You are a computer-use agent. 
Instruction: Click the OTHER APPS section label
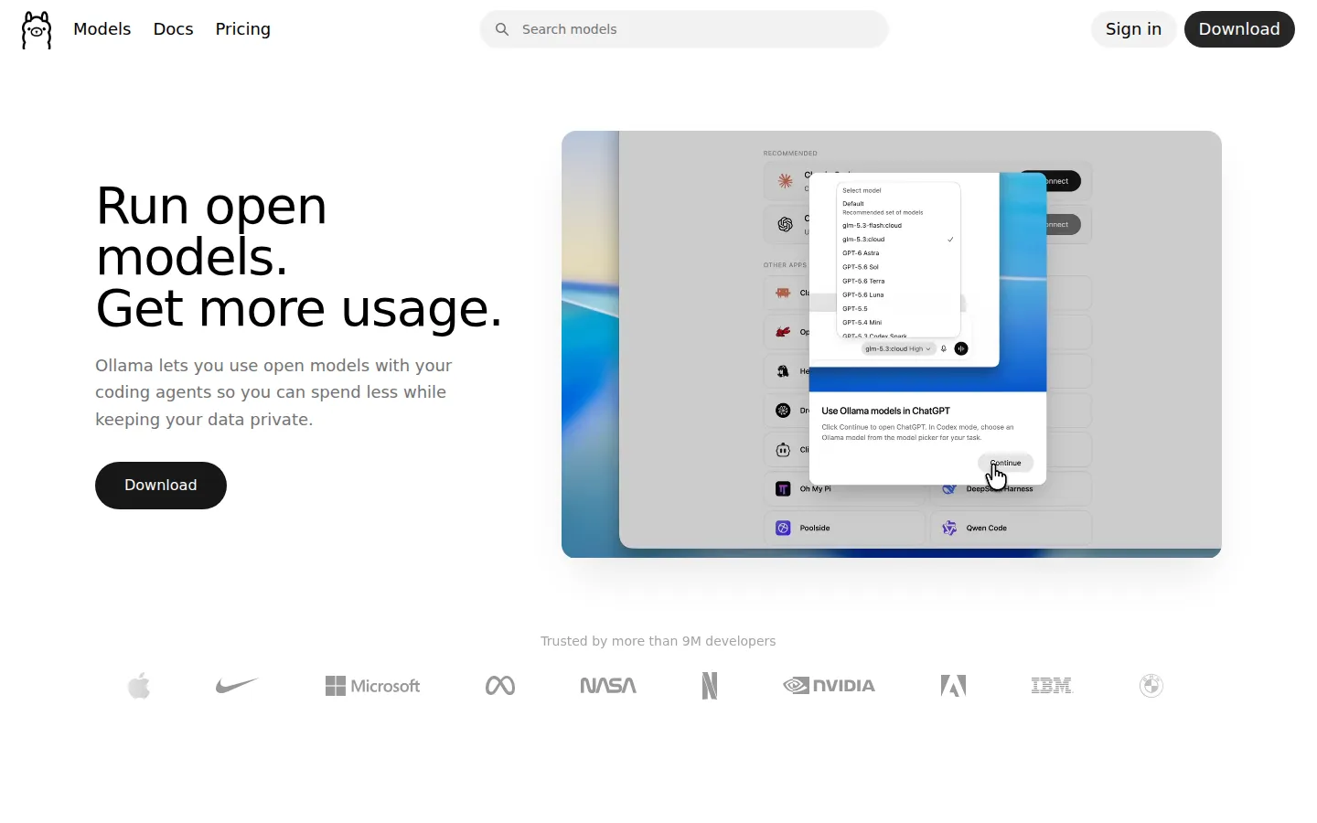click(x=785, y=265)
